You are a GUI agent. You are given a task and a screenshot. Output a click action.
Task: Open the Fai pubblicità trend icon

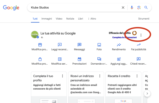[x=139, y=45]
